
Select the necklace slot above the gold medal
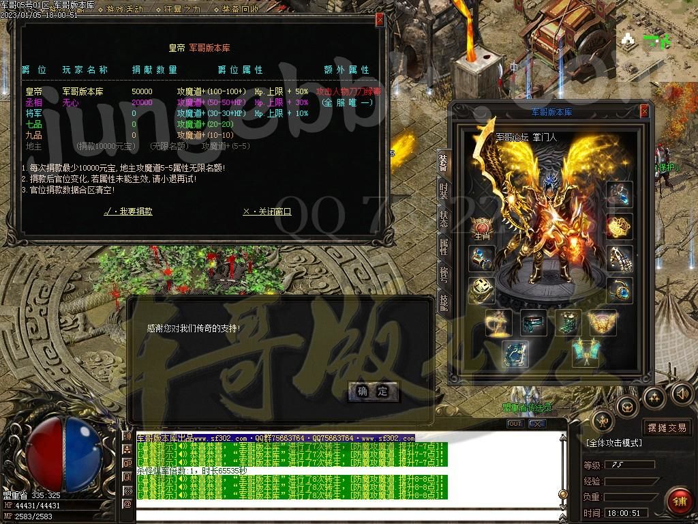[x=619, y=194]
